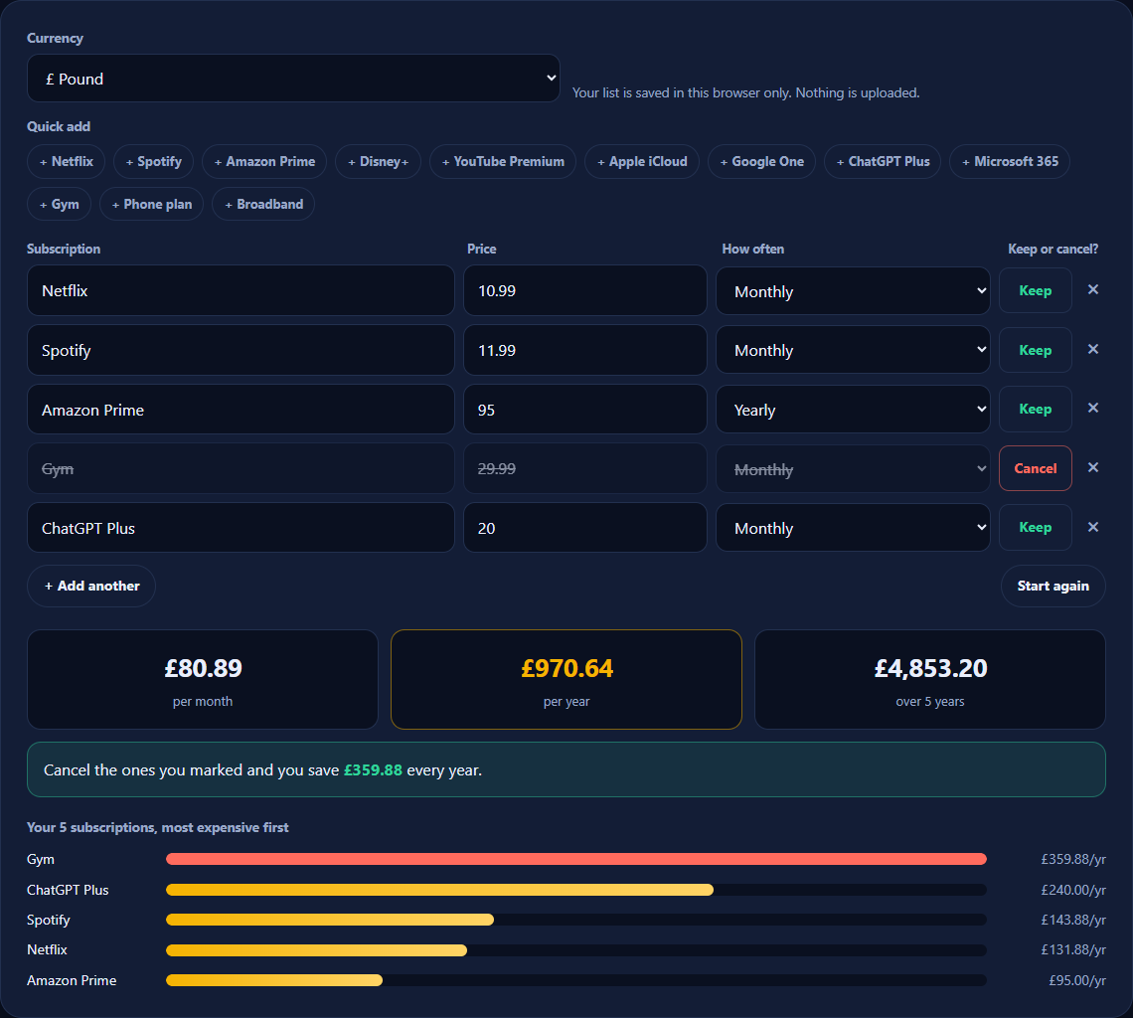Image resolution: width=1133 pixels, height=1018 pixels.
Task: Click the Netflix cost bar
Action: 316,950
